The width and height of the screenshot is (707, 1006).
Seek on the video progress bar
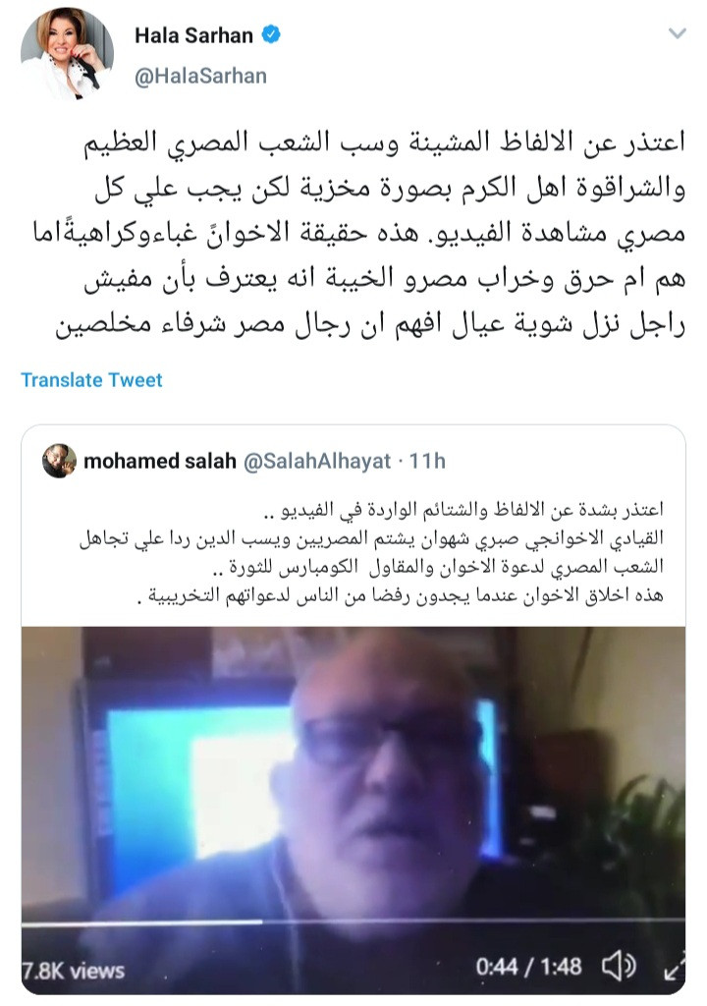pos(353,922)
